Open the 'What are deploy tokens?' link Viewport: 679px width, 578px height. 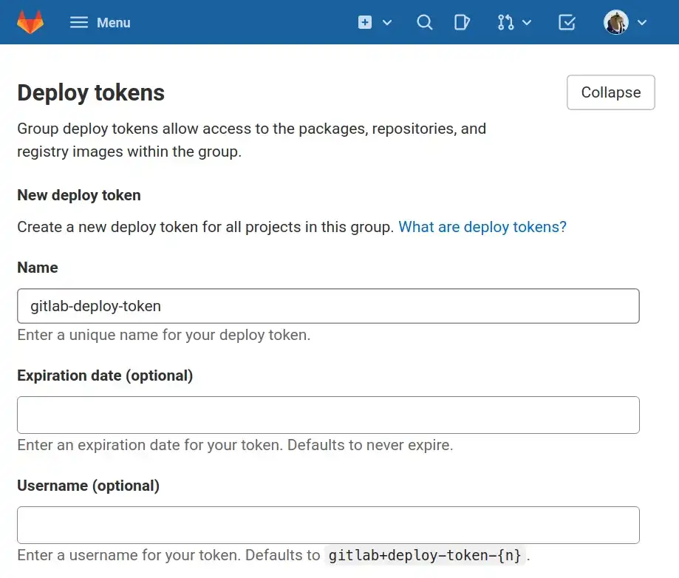(482, 227)
